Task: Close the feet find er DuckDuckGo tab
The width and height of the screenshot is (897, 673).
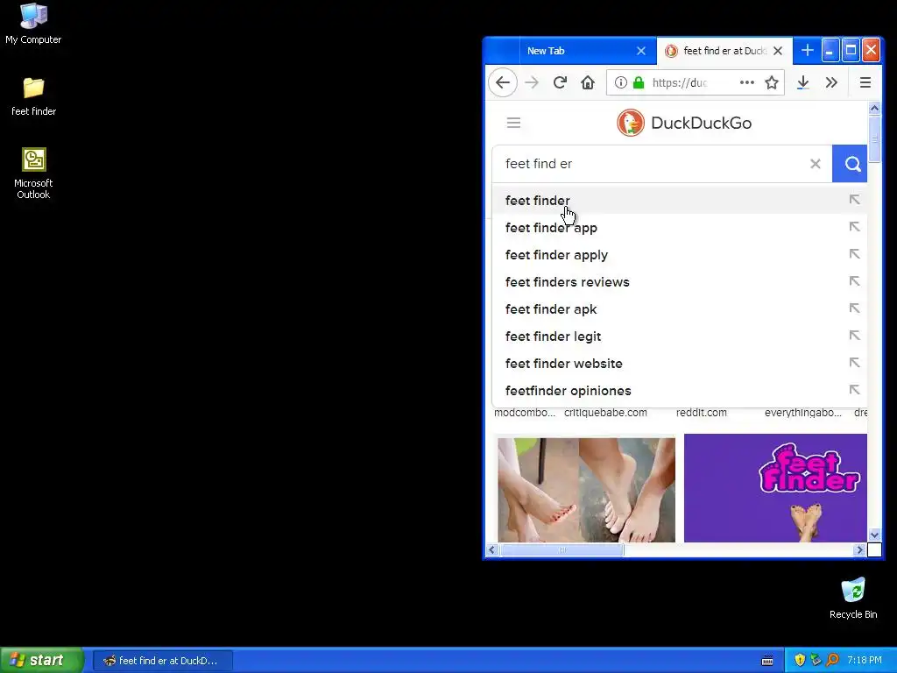Action: tap(778, 51)
